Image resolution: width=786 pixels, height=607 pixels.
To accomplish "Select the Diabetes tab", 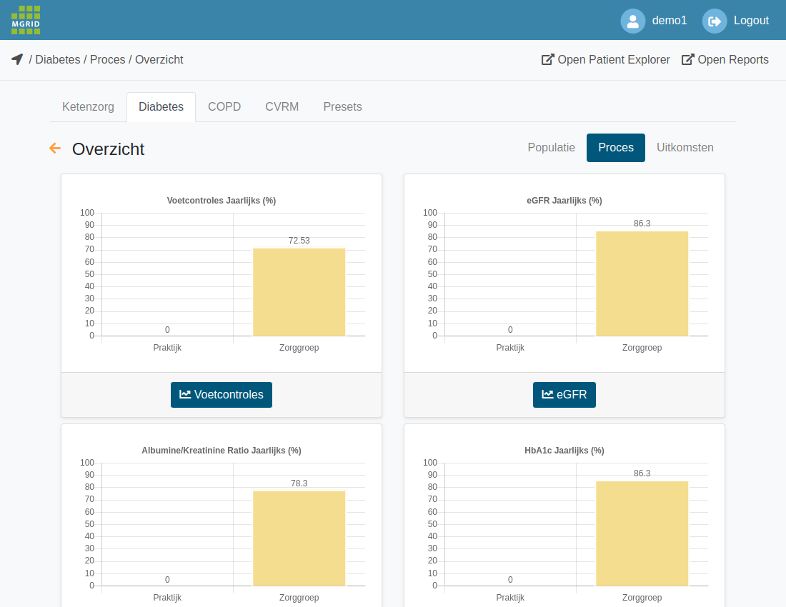I will [161, 106].
